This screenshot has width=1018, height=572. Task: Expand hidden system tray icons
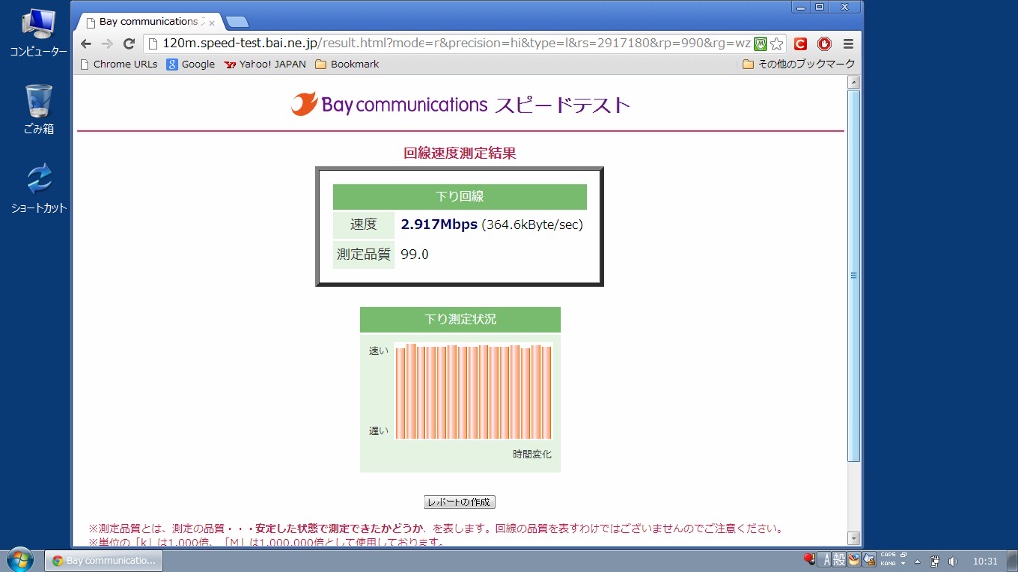point(918,561)
